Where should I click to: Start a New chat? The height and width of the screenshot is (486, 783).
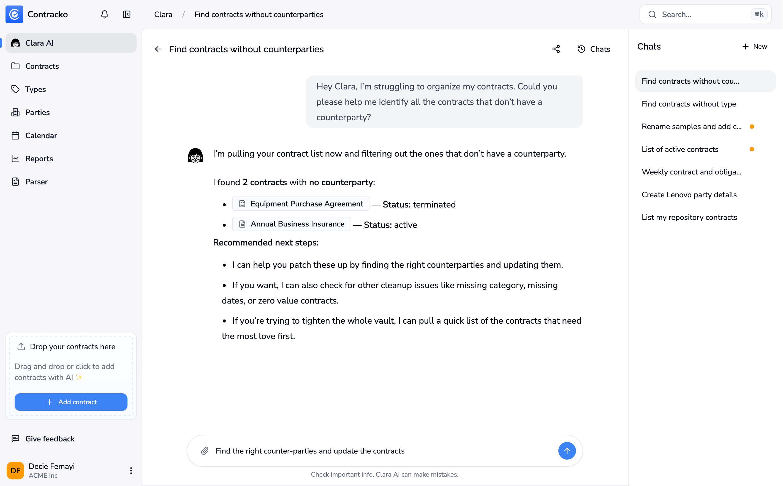click(754, 46)
